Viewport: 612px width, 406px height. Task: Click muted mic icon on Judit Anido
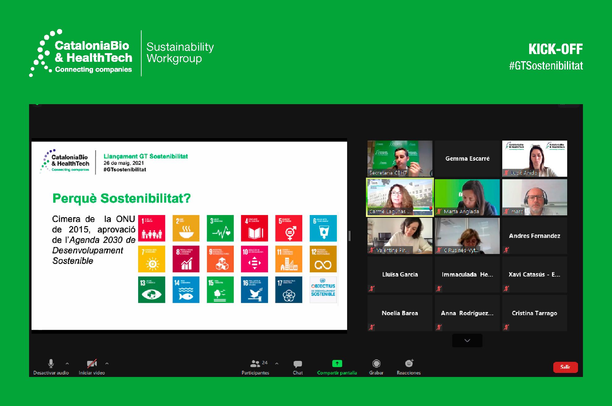[506, 173]
